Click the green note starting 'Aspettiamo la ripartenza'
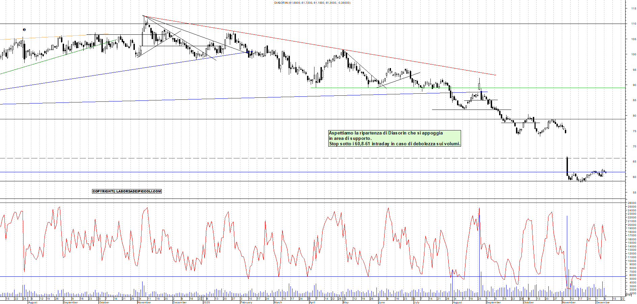This screenshot has width=637, height=304. pyautogui.click(x=394, y=138)
